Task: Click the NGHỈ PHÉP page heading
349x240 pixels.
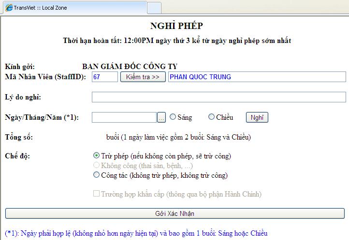Action: [x=177, y=26]
